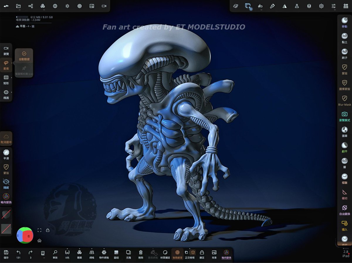Toggle 單放 solo mode
The image size is (352, 263).
(x=55, y=254)
